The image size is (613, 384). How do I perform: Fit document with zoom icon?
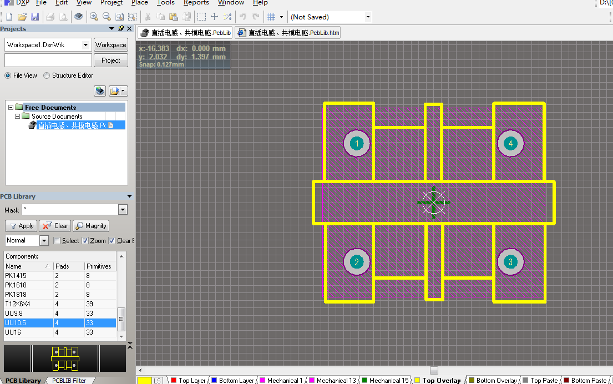point(120,17)
